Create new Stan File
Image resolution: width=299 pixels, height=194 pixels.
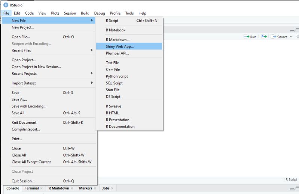(x=129, y=90)
